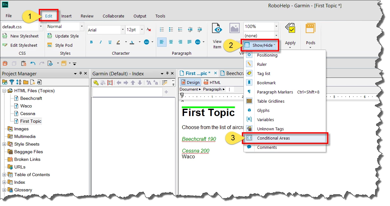Apply text highlight color
The width and height of the screenshot is (390, 206).
119,42
